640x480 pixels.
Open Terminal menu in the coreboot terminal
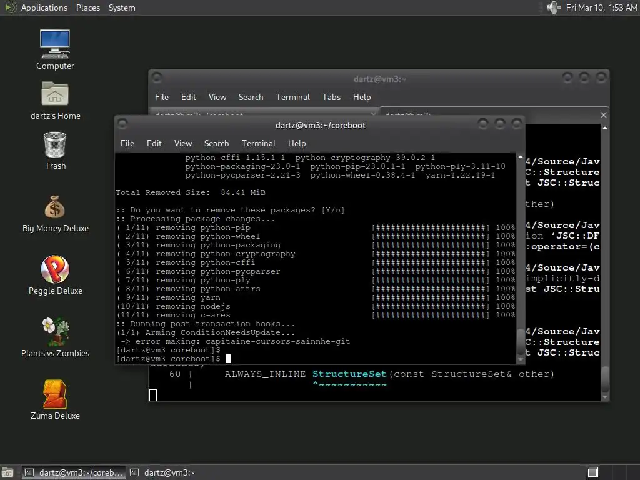(x=258, y=143)
